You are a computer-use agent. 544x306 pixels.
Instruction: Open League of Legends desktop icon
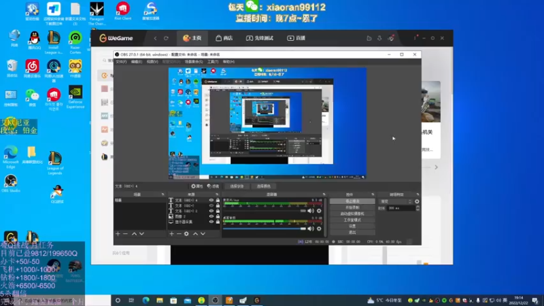tap(55, 163)
